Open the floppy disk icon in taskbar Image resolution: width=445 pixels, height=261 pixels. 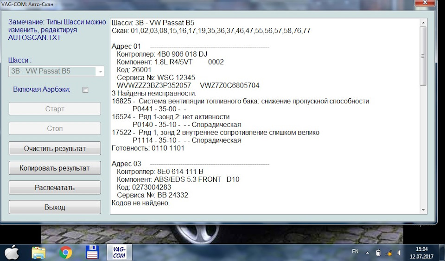coord(92,253)
